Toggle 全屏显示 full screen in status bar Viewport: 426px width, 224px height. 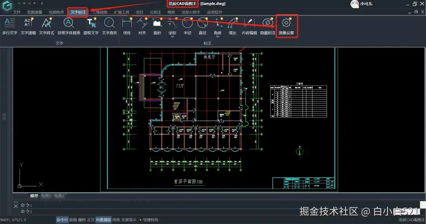pos(129,220)
